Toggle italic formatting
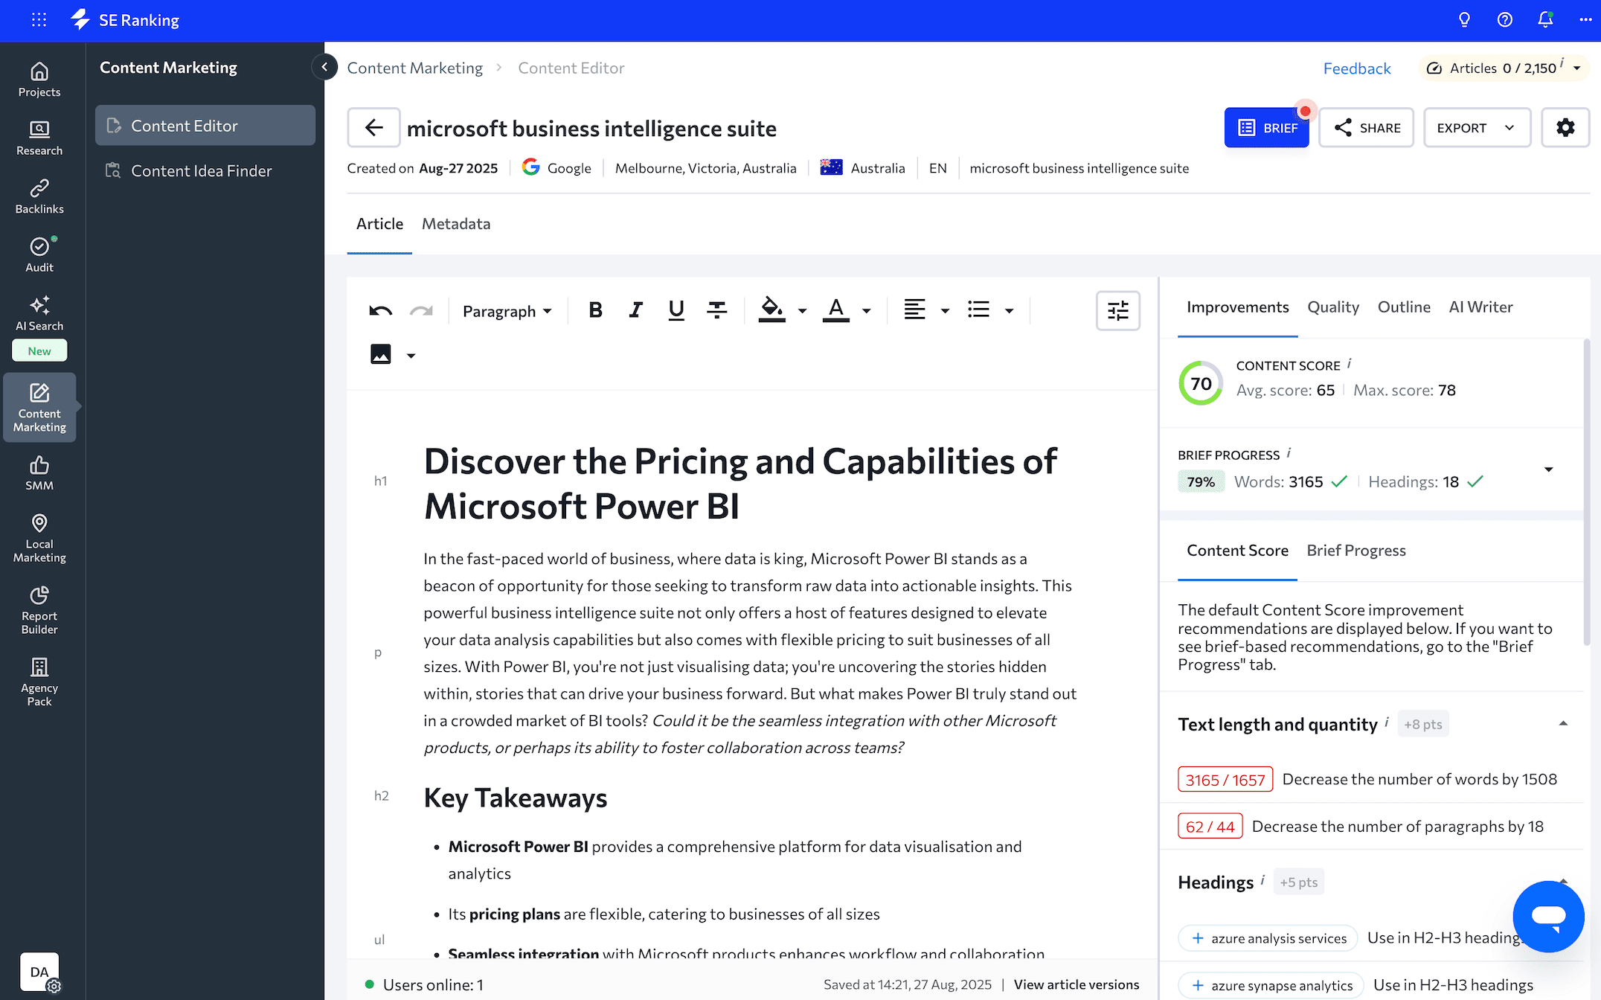The height and width of the screenshot is (1000, 1601). pyautogui.click(x=635, y=310)
